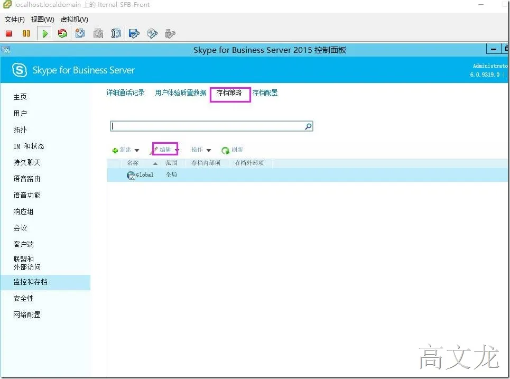Screen dimensions: 510x379
Task: Open 拓扑 in the sidebar
Action: pos(20,130)
